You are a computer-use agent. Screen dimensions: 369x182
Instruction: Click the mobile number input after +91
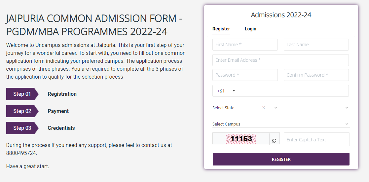[x=292, y=91]
